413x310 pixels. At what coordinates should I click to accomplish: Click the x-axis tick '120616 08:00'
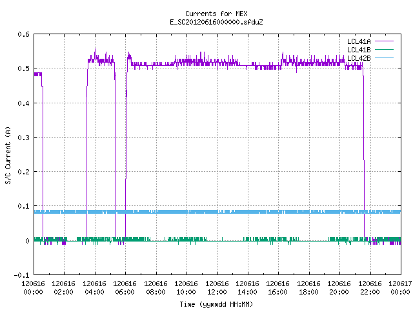point(156,288)
